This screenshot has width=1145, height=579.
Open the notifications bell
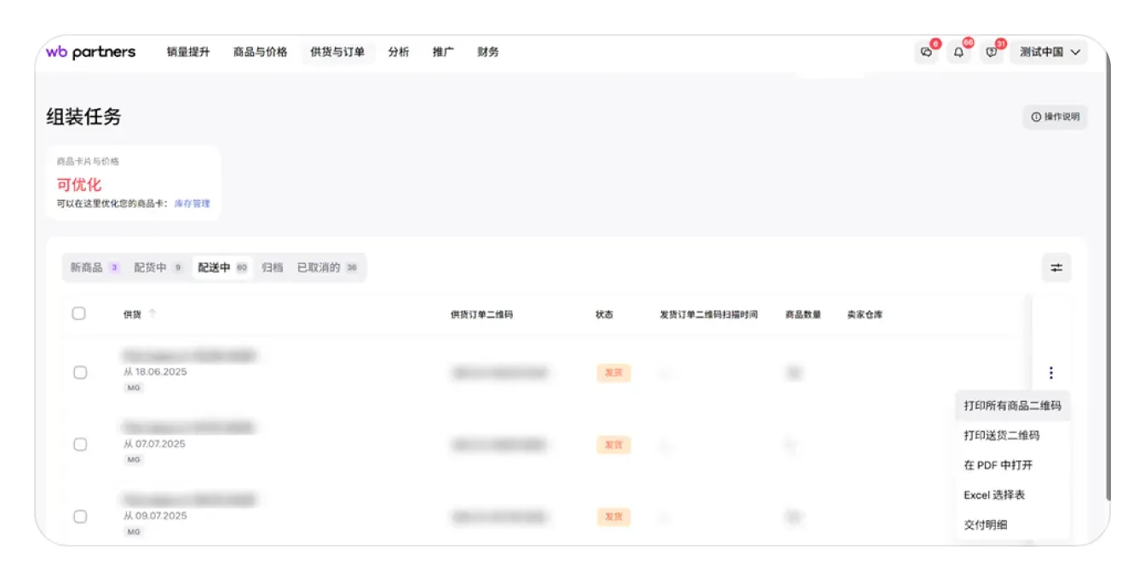point(958,52)
